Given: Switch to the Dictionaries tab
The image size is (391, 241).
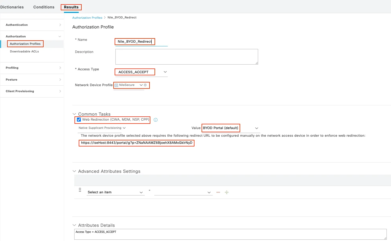Looking at the screenshot, I should (x=12, y=7).
